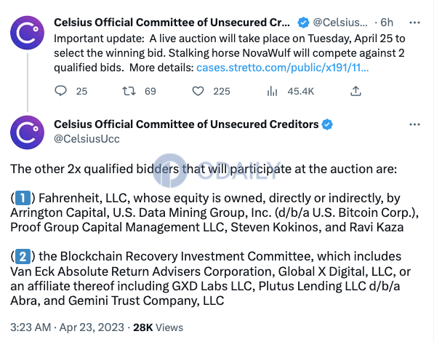This screenshot has height=342, width=434.
Task: Click the 6h timestamp of the first tweet
Action: coord(387,23)
